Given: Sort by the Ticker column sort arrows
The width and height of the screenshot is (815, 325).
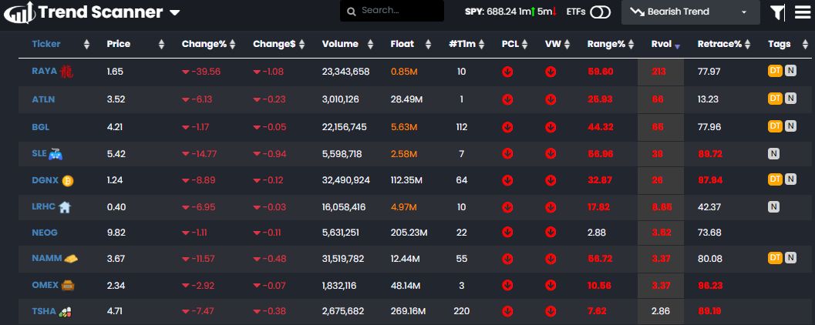Looking at the screenshot, I should point(86,45).
